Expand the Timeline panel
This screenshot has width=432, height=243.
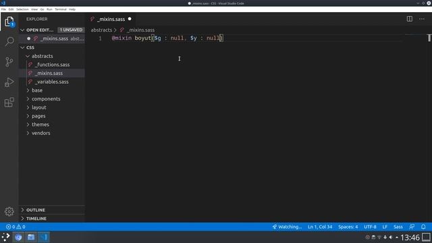(x=52, y=219)
